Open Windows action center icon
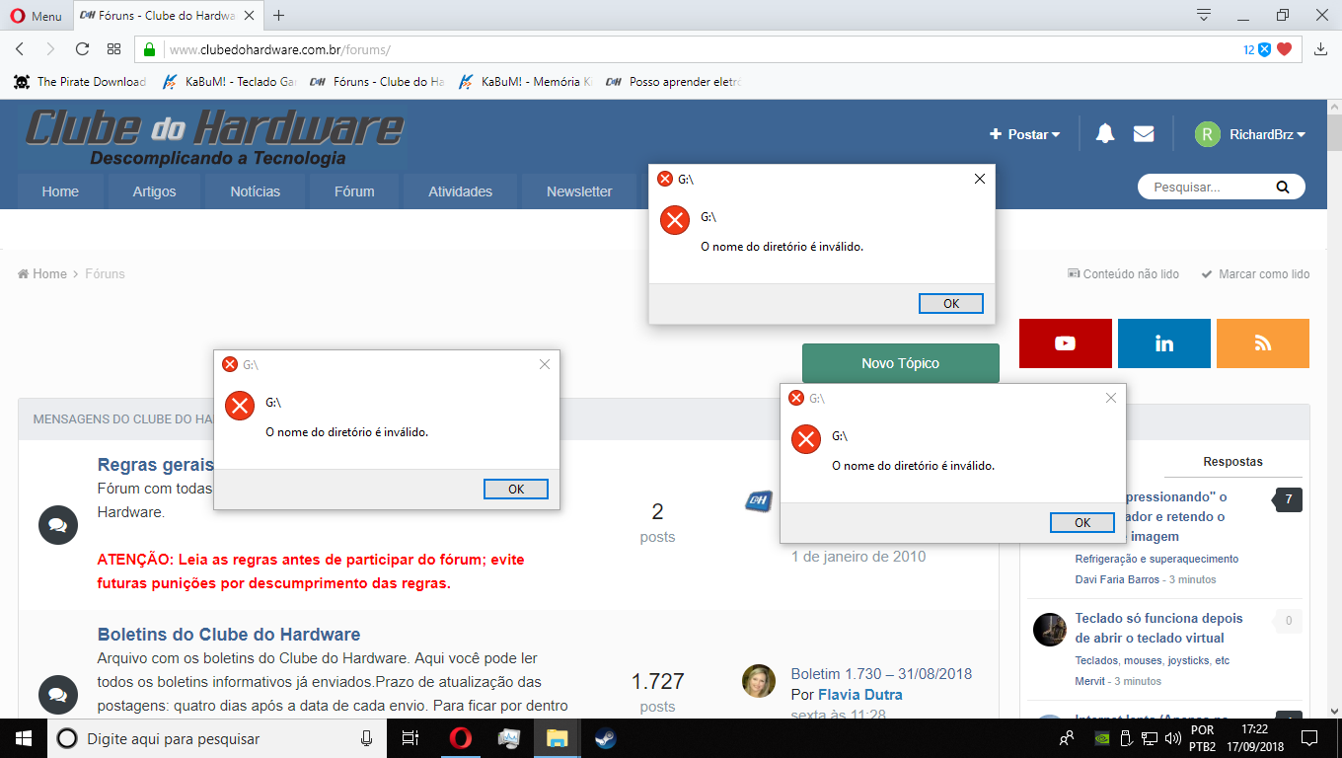Viewport: 1342px width, 758px height. click(x=1309, y=737)
